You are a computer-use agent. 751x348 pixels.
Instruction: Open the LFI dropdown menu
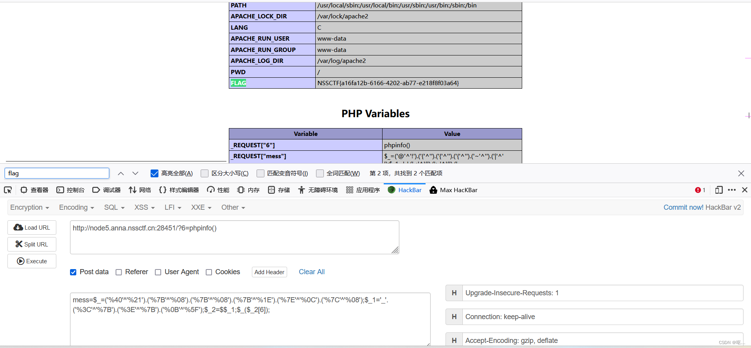[x=173, y=207]
